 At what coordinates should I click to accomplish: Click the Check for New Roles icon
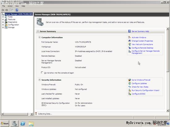(130, 87)
